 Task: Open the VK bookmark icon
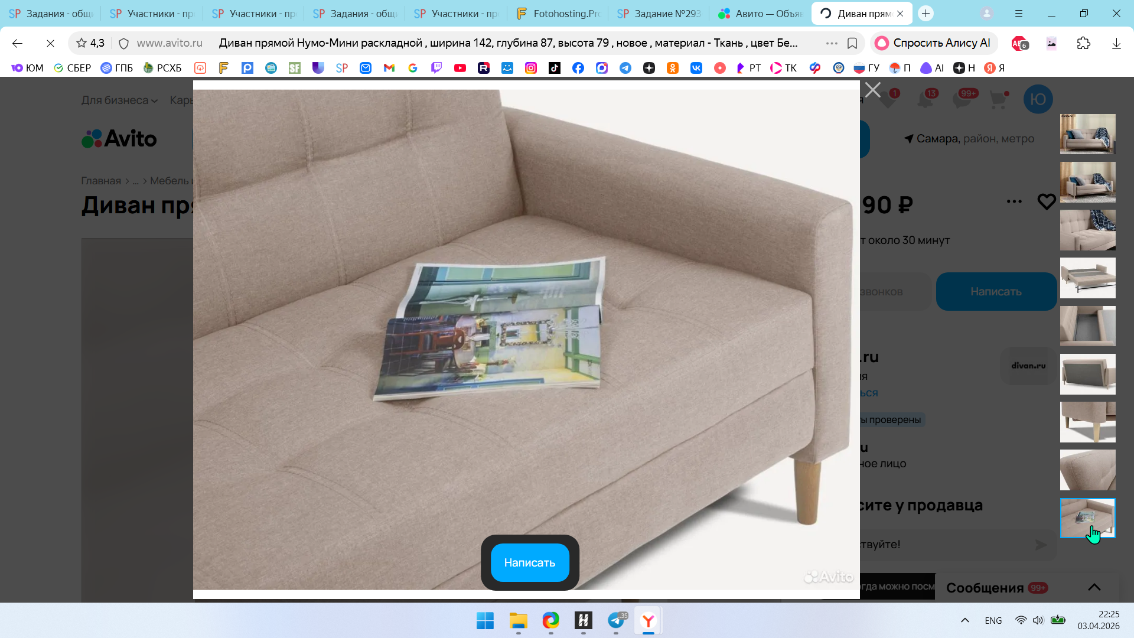point(696,68)
